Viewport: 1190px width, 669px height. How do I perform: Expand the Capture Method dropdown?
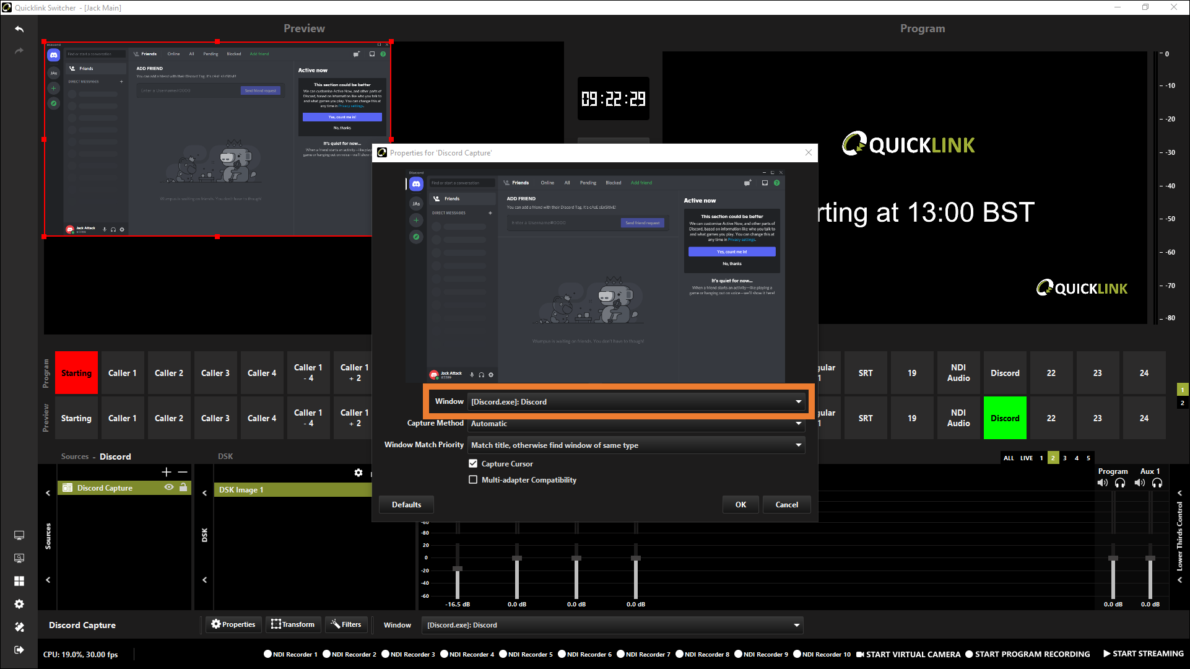pos(636,424)
